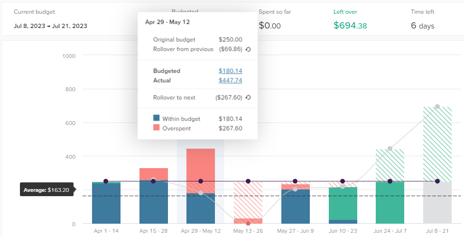Image resolution: width=464 pixels, height=237 pixels.
Task: Open the Actual $447.74 link
Action: [230, 80]
